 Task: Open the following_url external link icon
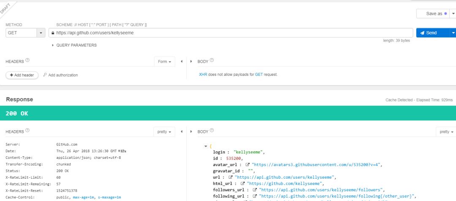[255, 196]
